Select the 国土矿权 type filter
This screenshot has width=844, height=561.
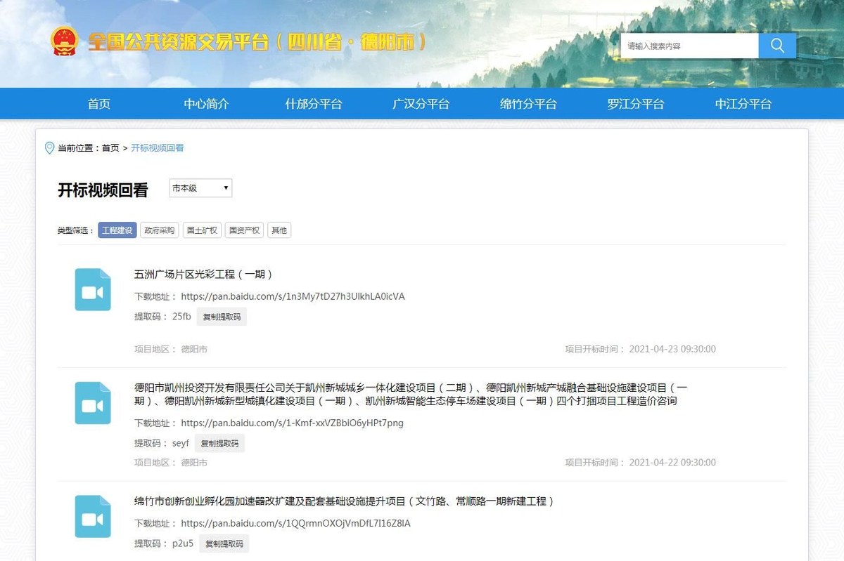click(202, 230)
